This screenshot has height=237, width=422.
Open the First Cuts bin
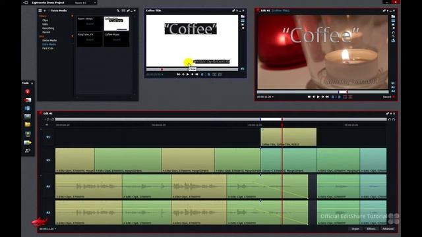[x=47, y=48]
